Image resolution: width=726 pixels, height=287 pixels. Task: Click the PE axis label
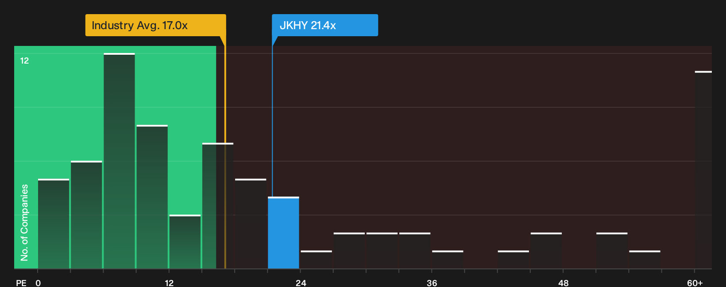pos(21,283)
